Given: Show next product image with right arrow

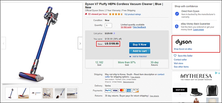Looking at the screenshot, I should (x=80, y=43).
